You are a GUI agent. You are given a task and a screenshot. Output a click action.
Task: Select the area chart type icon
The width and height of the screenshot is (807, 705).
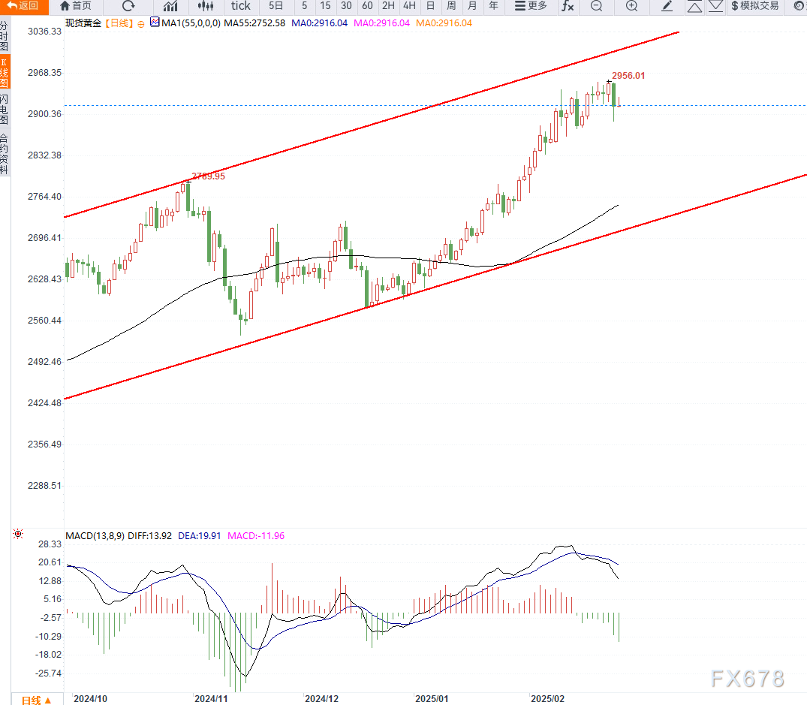(x=170, y=6)
